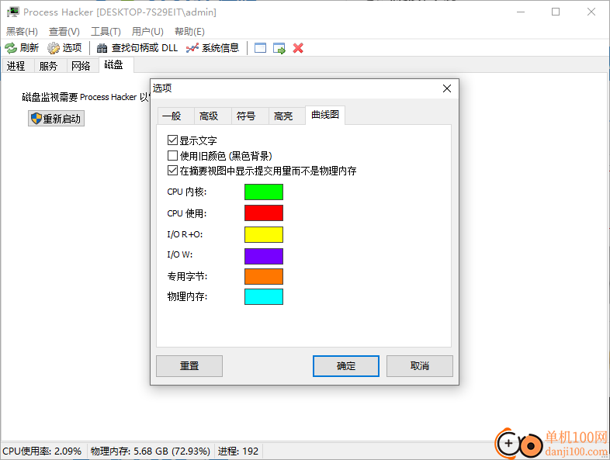Maximize the Process Hacker window
Viewport: 610px width, 460px height.
click(556, 12)
